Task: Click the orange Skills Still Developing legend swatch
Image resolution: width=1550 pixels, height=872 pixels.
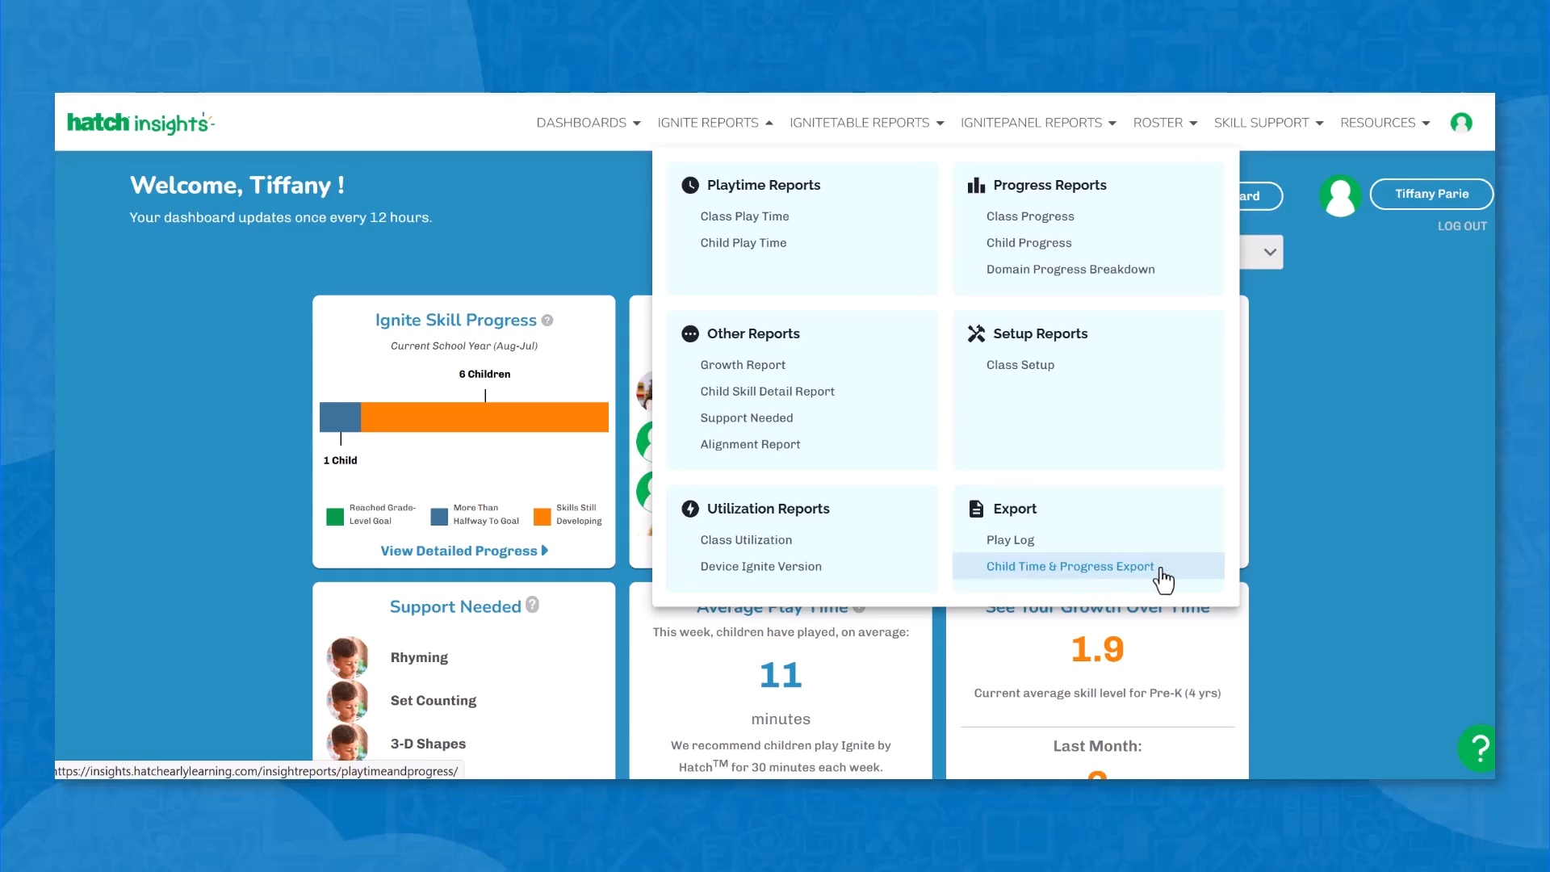Action: pyautogui.click(x=542, y=517)
